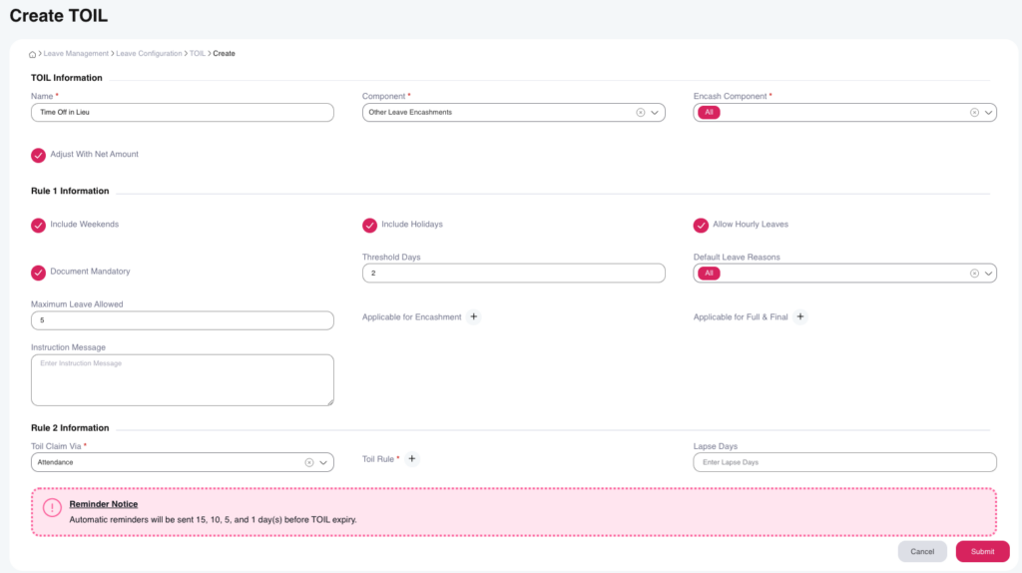
Task: Expand the Toil Claim Via dropdown
Action: coord(324,462)
